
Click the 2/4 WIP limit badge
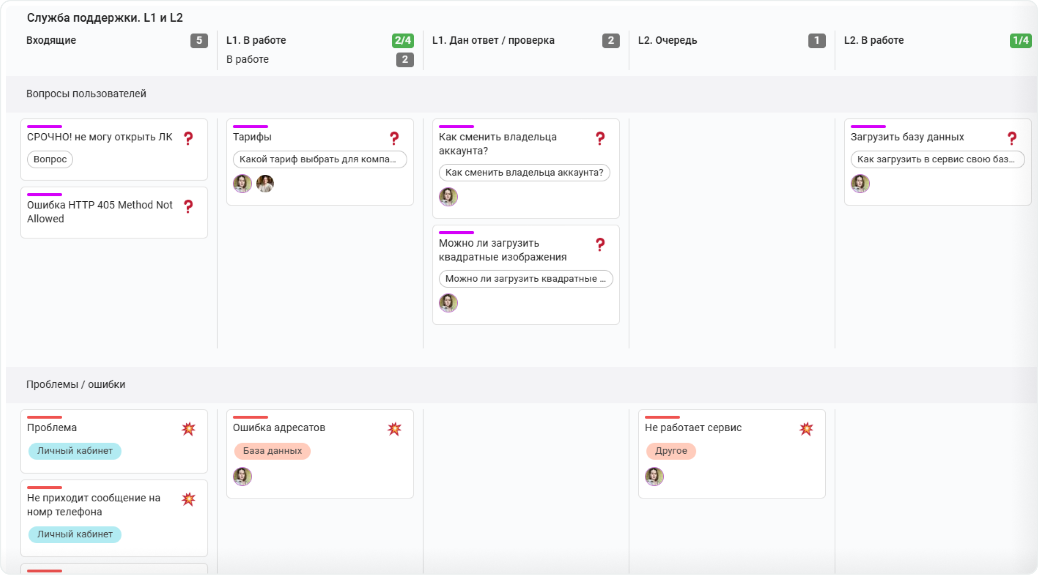[403, 41]
